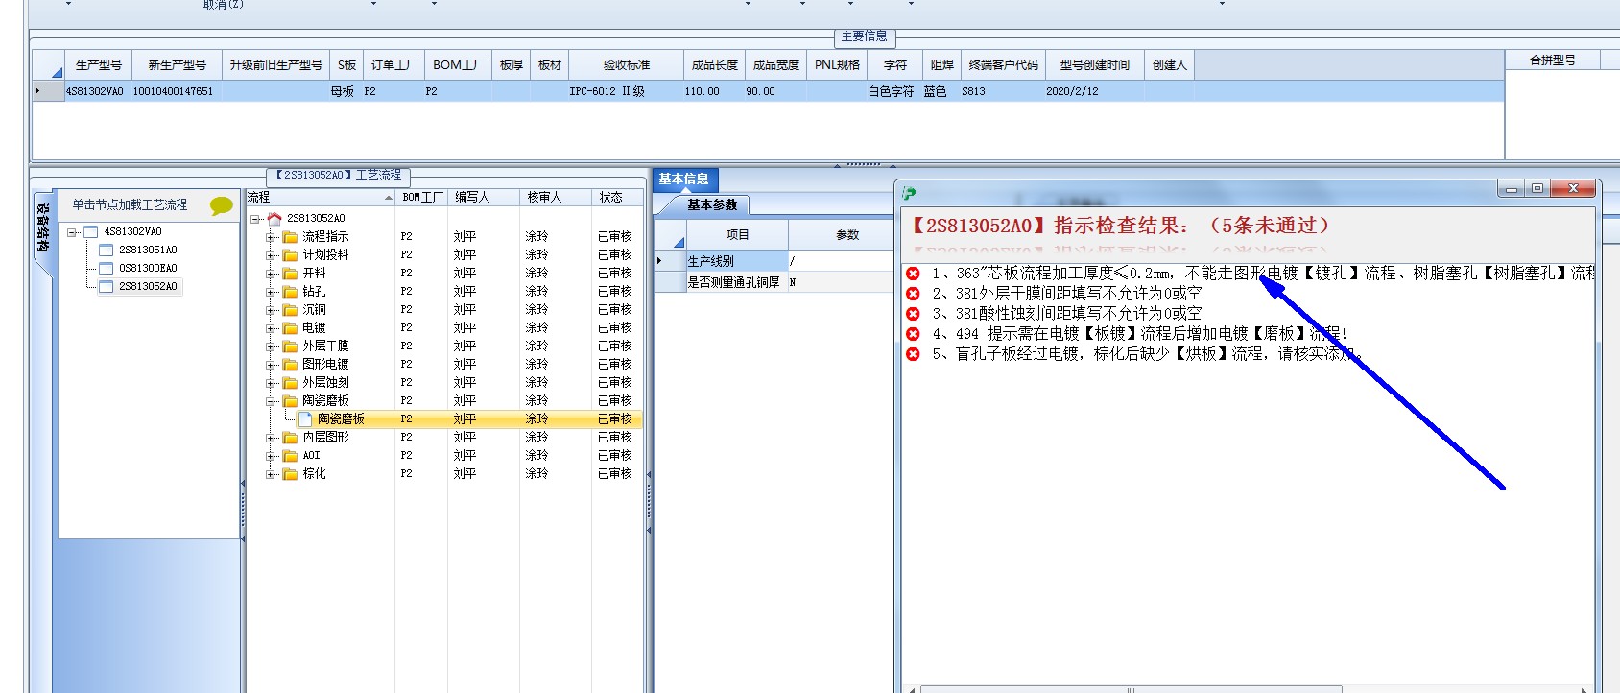Click the 外层干膜 folder icon

coord(290,346)
